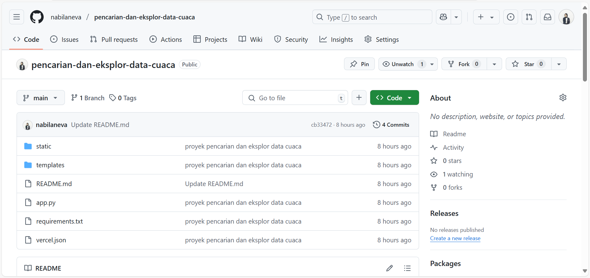Open the nabilaneva owner link in breadcrumb
The image size is (590, 278).
tap(66, 17)
